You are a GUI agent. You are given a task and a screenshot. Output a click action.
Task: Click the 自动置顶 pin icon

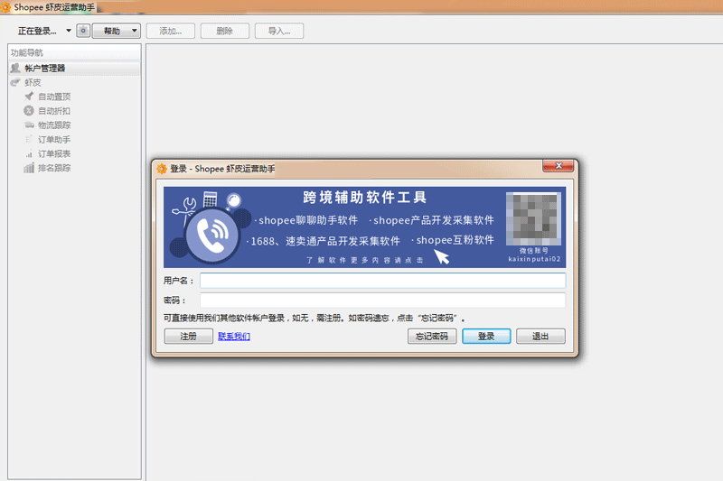29,97
